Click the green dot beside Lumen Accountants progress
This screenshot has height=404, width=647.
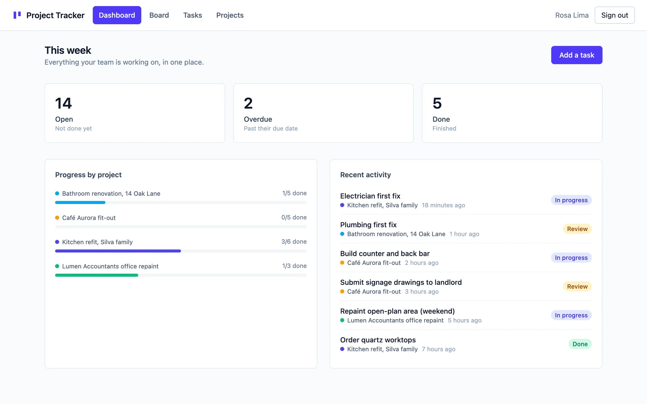point(57,266)
